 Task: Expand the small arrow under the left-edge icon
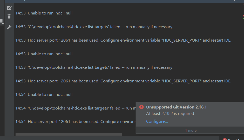pos(3,24)
